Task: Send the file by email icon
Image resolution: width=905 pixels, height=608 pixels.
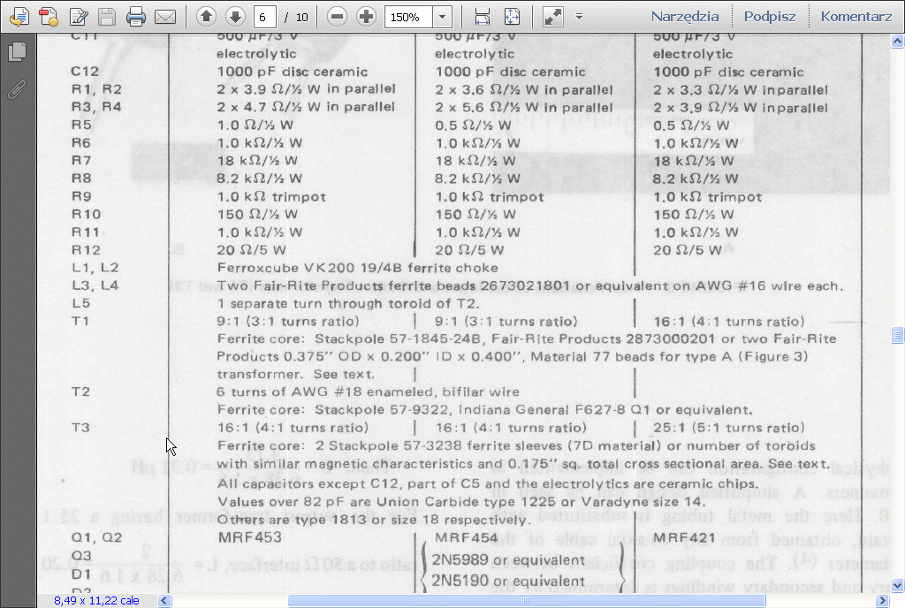Action: 164,16
